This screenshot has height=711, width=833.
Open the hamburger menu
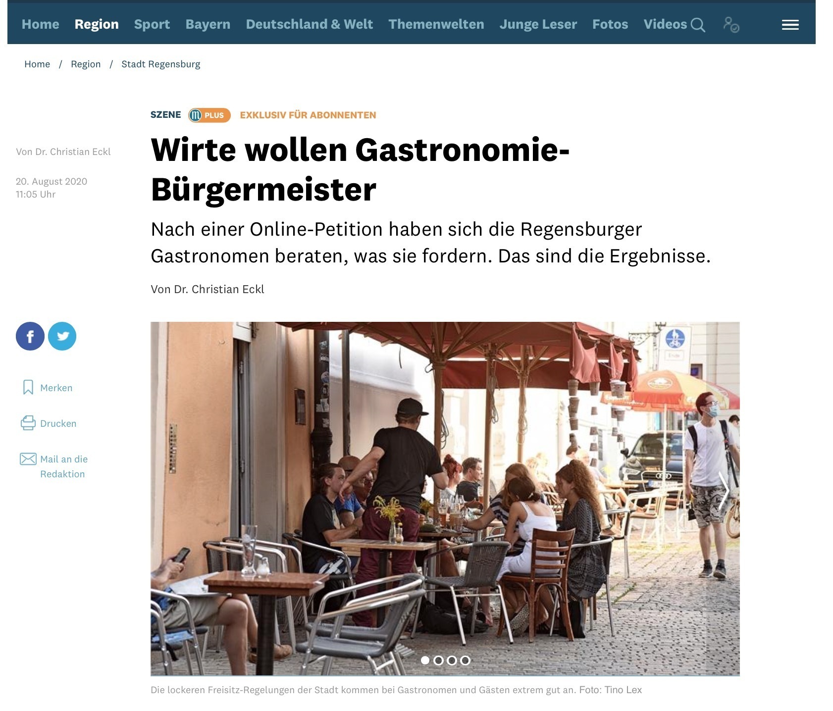tap(790, 25)
